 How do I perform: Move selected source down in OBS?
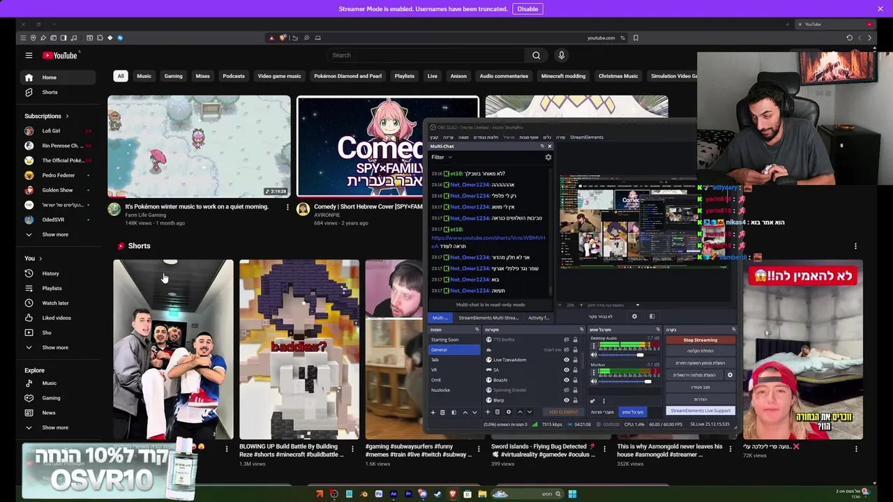530,412
